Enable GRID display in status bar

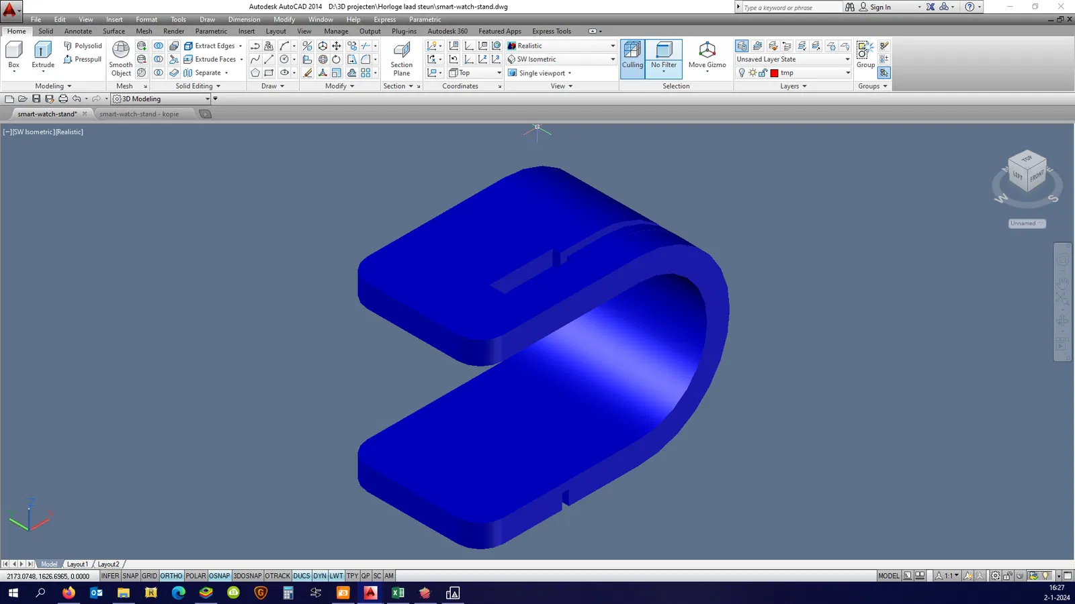(149, 576)
